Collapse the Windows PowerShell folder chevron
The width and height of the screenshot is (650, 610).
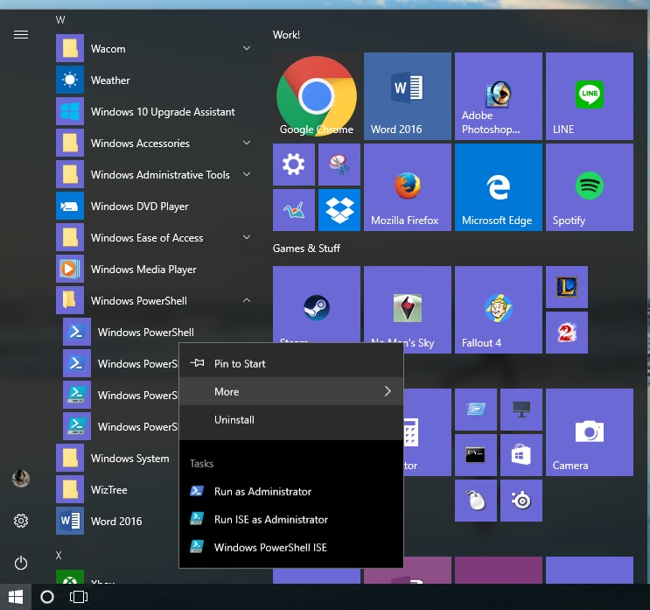pos(247,300)
